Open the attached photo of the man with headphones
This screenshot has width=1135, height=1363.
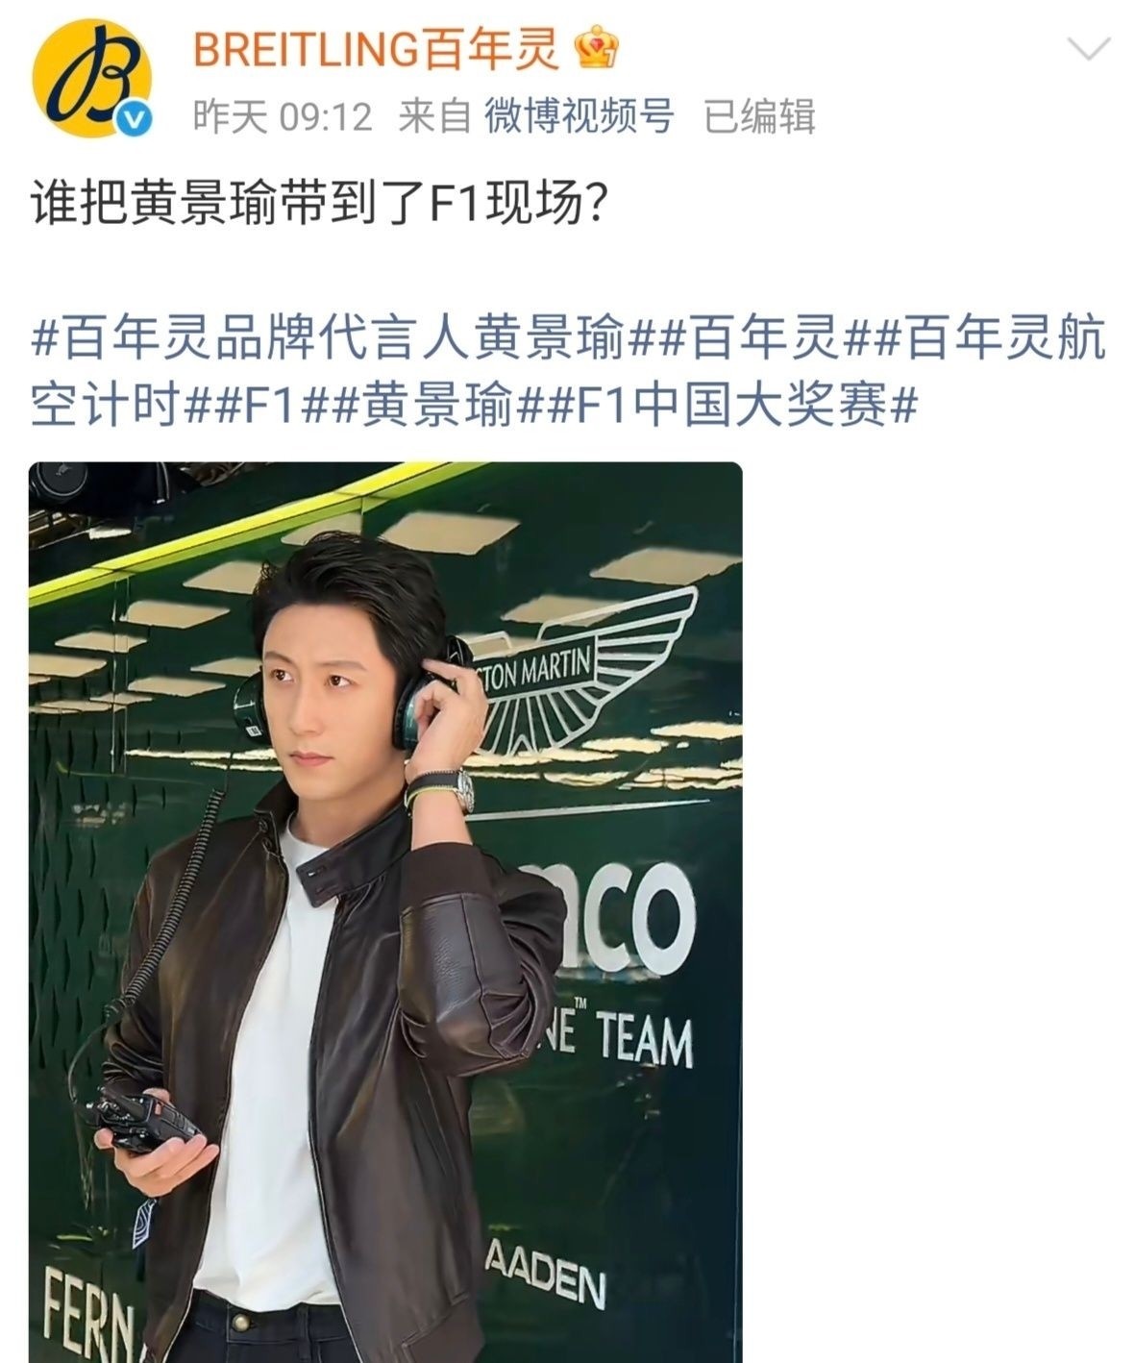[x=385, y=912]
